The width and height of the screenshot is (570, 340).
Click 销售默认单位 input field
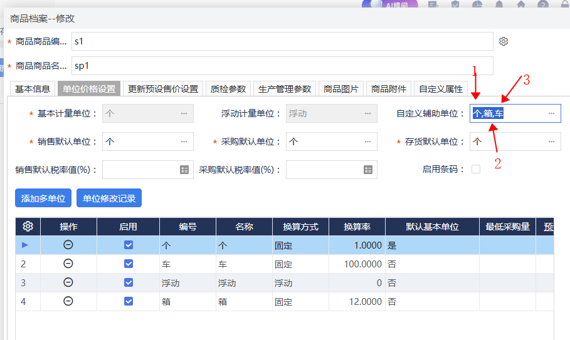[147, 142]
